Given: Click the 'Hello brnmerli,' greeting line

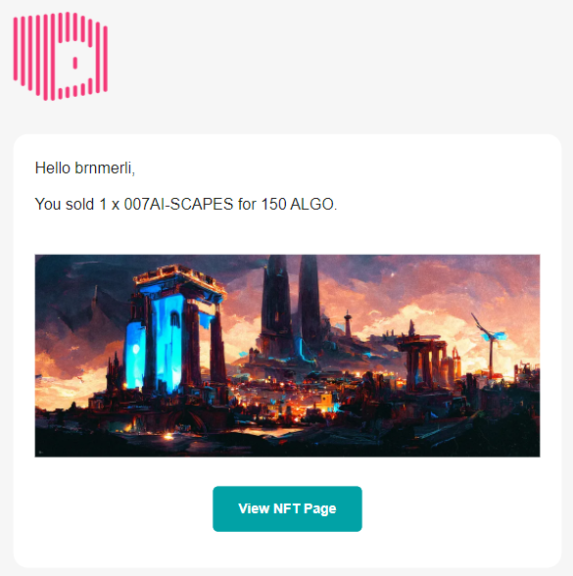Looking at the screenshot, I should pyautogui.click(x=85, y=168).
